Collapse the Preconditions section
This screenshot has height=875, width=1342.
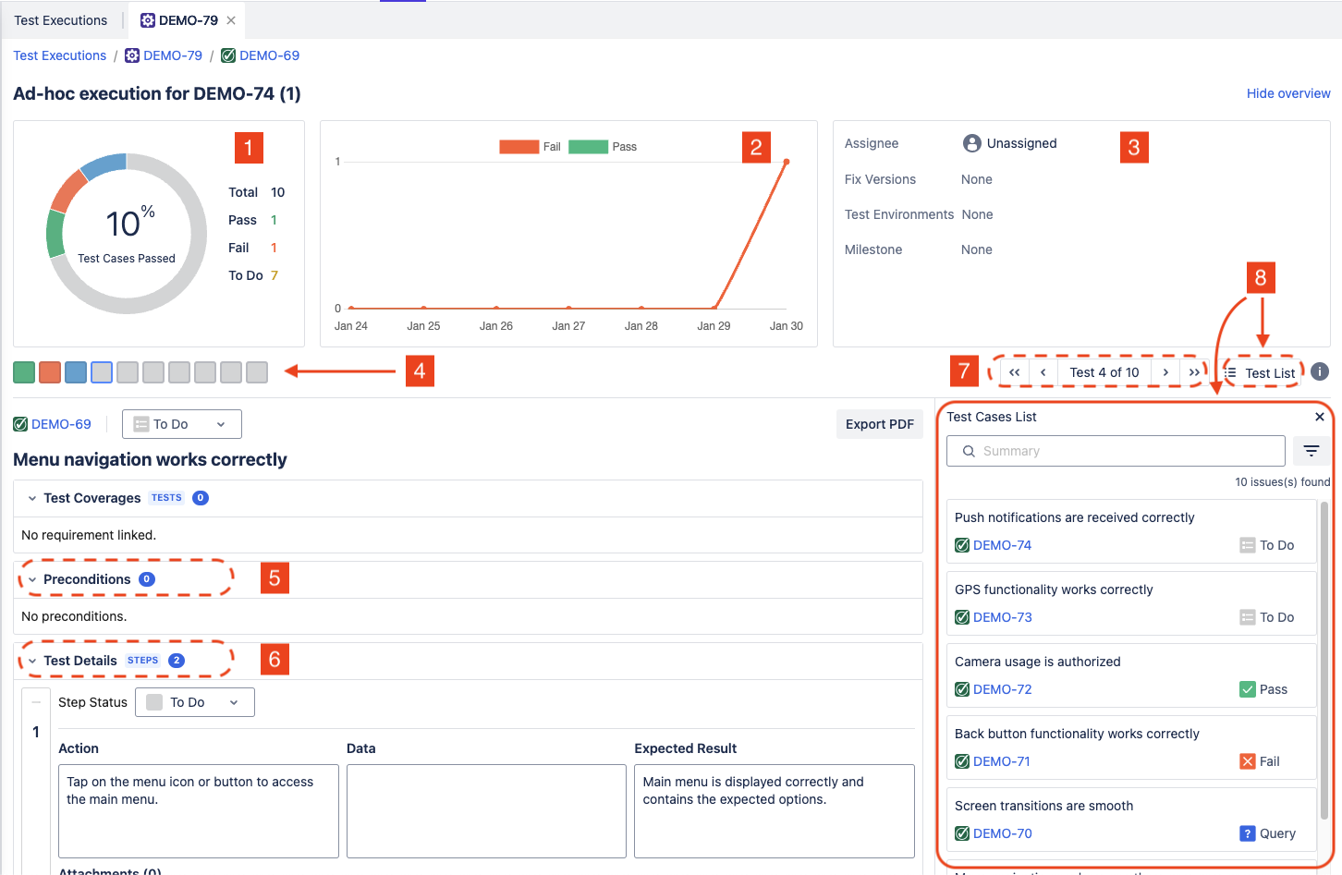pos(32,579)
